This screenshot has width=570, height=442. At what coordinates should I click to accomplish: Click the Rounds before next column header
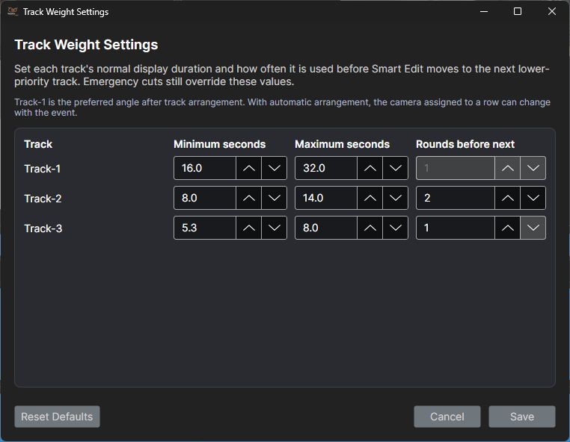465,144
